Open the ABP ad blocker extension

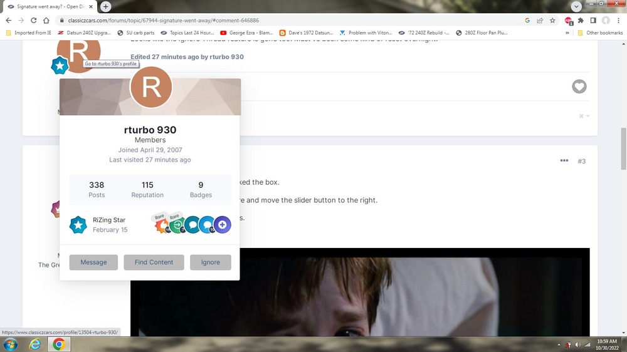[569, 21]
